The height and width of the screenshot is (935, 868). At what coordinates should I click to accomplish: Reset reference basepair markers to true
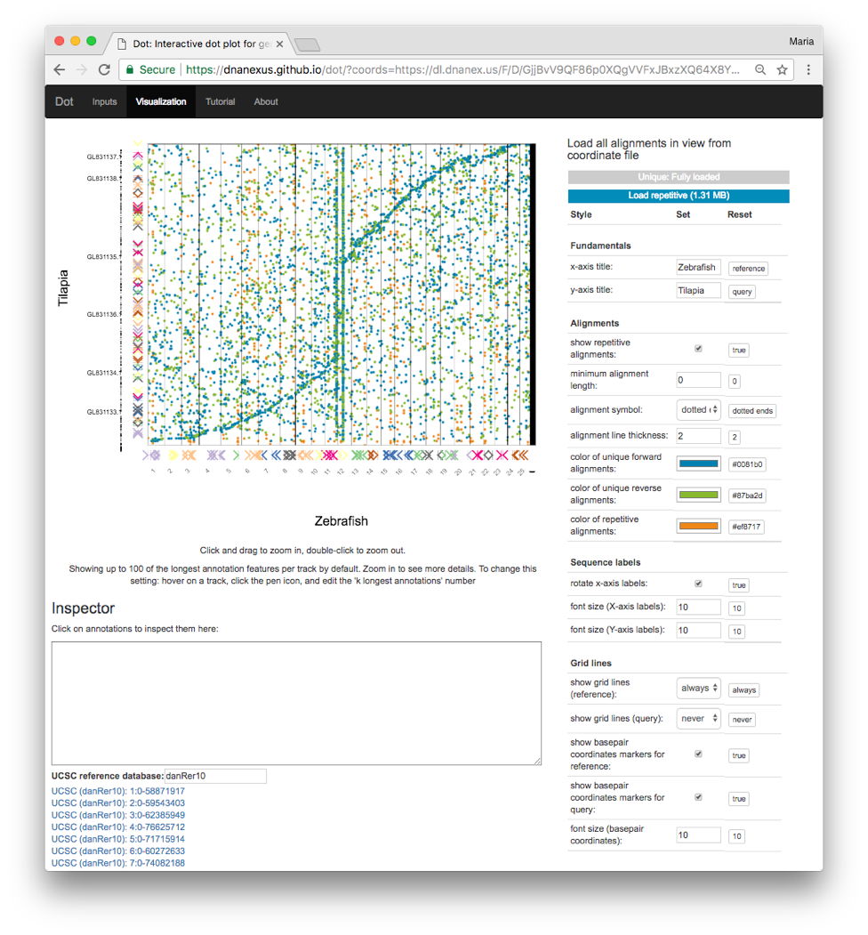[739, 755]
